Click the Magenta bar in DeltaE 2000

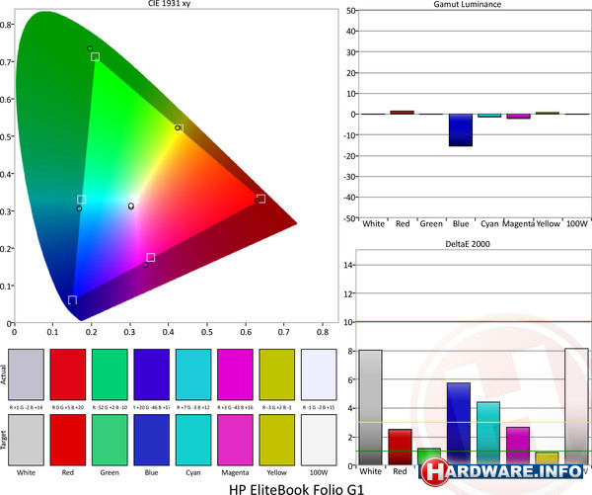click(x=518, y=446)
